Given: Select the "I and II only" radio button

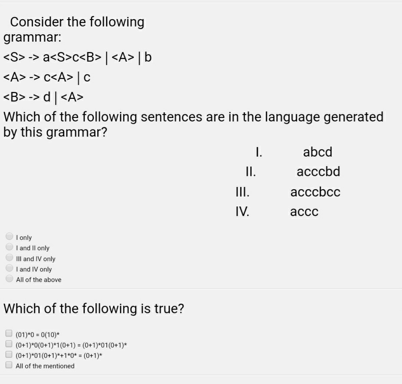Looking at the screenshot, I should pyautogui.click(x=9, y=246).
